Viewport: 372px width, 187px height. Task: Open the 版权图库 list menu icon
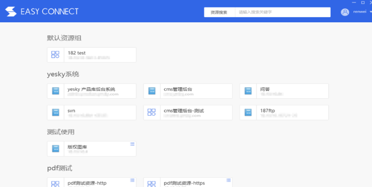pyautogui.click(x=132, y=144)
